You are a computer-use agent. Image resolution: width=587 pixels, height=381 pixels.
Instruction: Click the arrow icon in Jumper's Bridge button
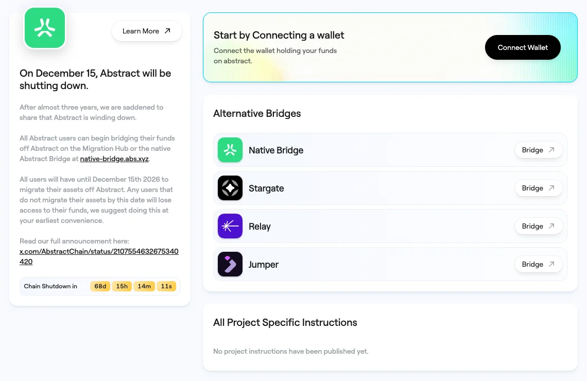coord(551,264)
